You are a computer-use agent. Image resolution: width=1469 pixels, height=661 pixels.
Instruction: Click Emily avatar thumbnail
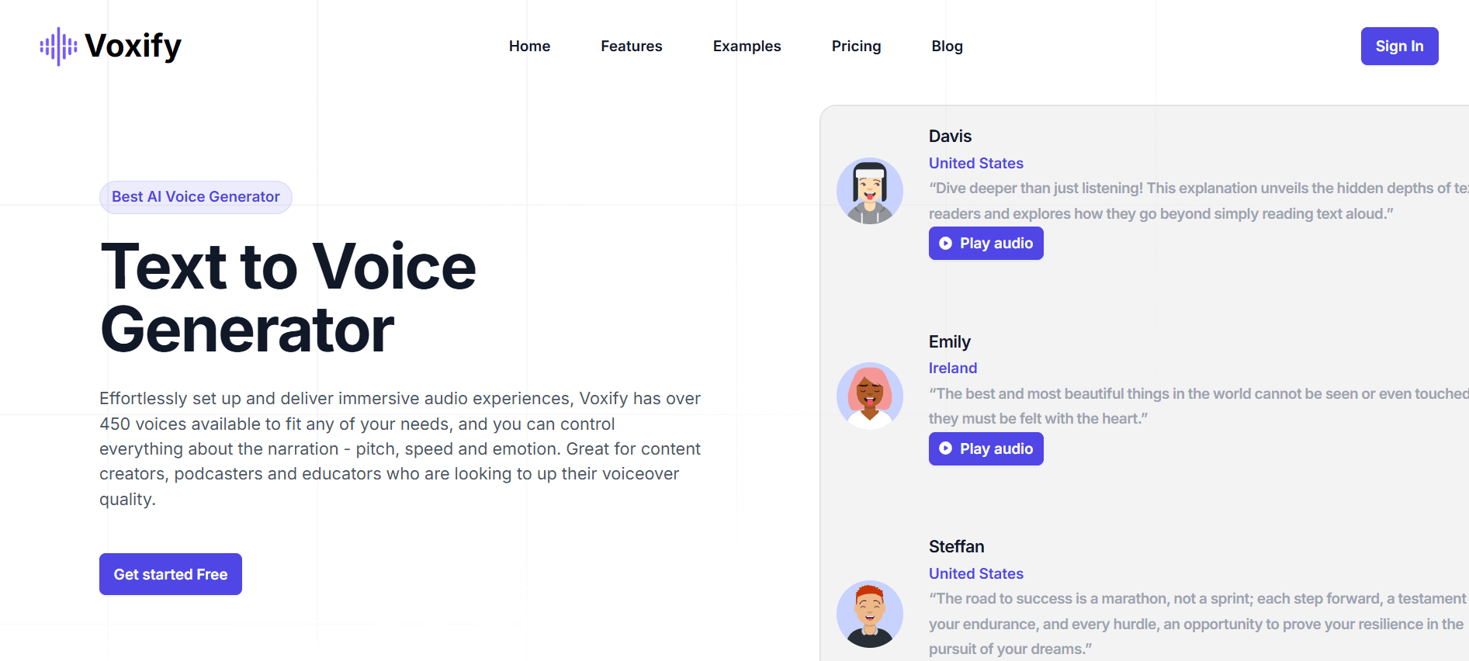tap(869, 396)
